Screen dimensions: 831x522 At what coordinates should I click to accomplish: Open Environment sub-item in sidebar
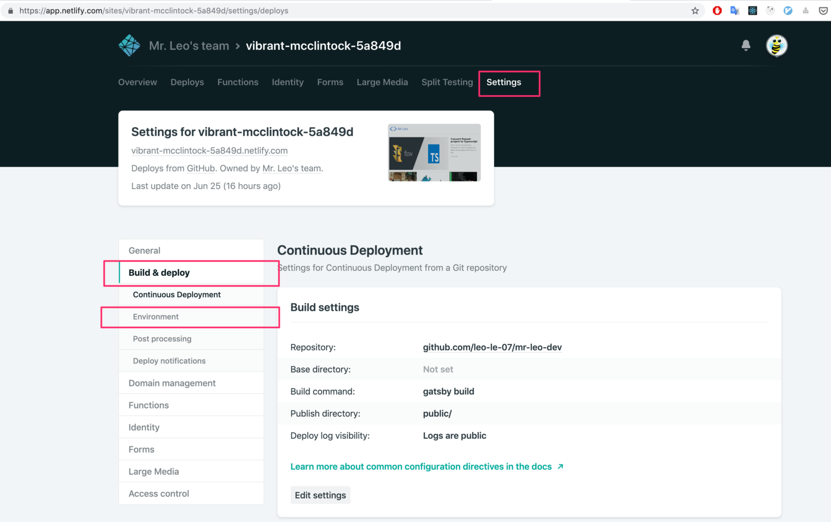[191, 317]
